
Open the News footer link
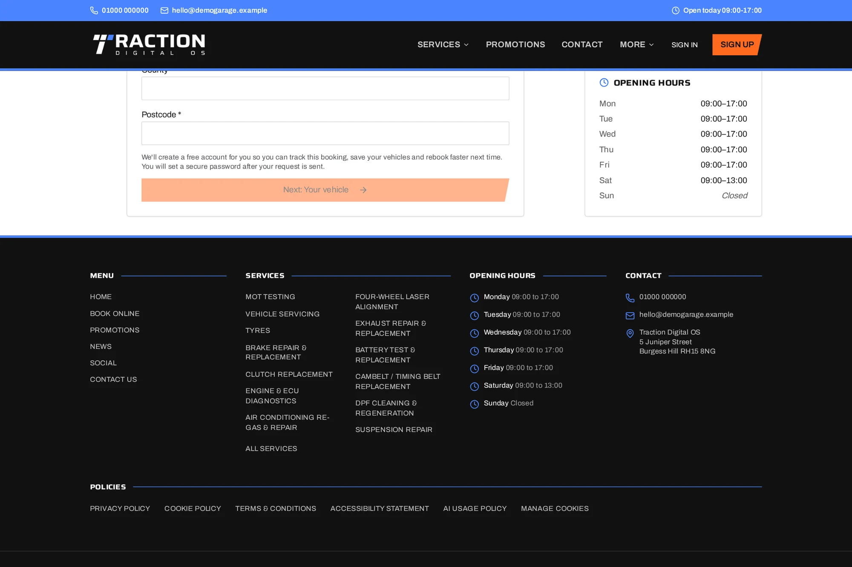pos(101,347)
